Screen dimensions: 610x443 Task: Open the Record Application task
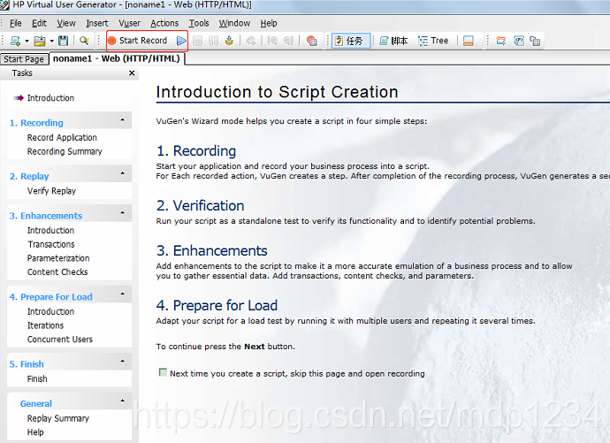pos(62,138)
